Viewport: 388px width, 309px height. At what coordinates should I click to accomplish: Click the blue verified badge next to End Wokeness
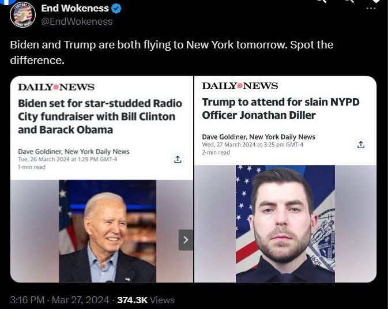coord(116,8)
